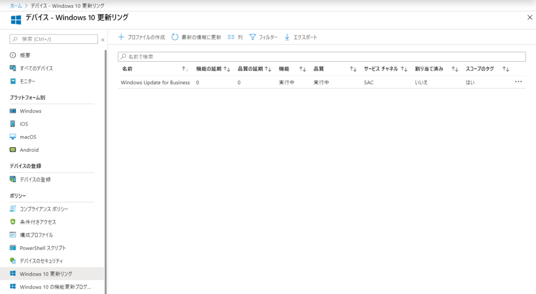Image resolution: width=536 pixels, height=294 pixels.
Task: Follow the ホーム breadcrumb link
Action: pos(16,6)
